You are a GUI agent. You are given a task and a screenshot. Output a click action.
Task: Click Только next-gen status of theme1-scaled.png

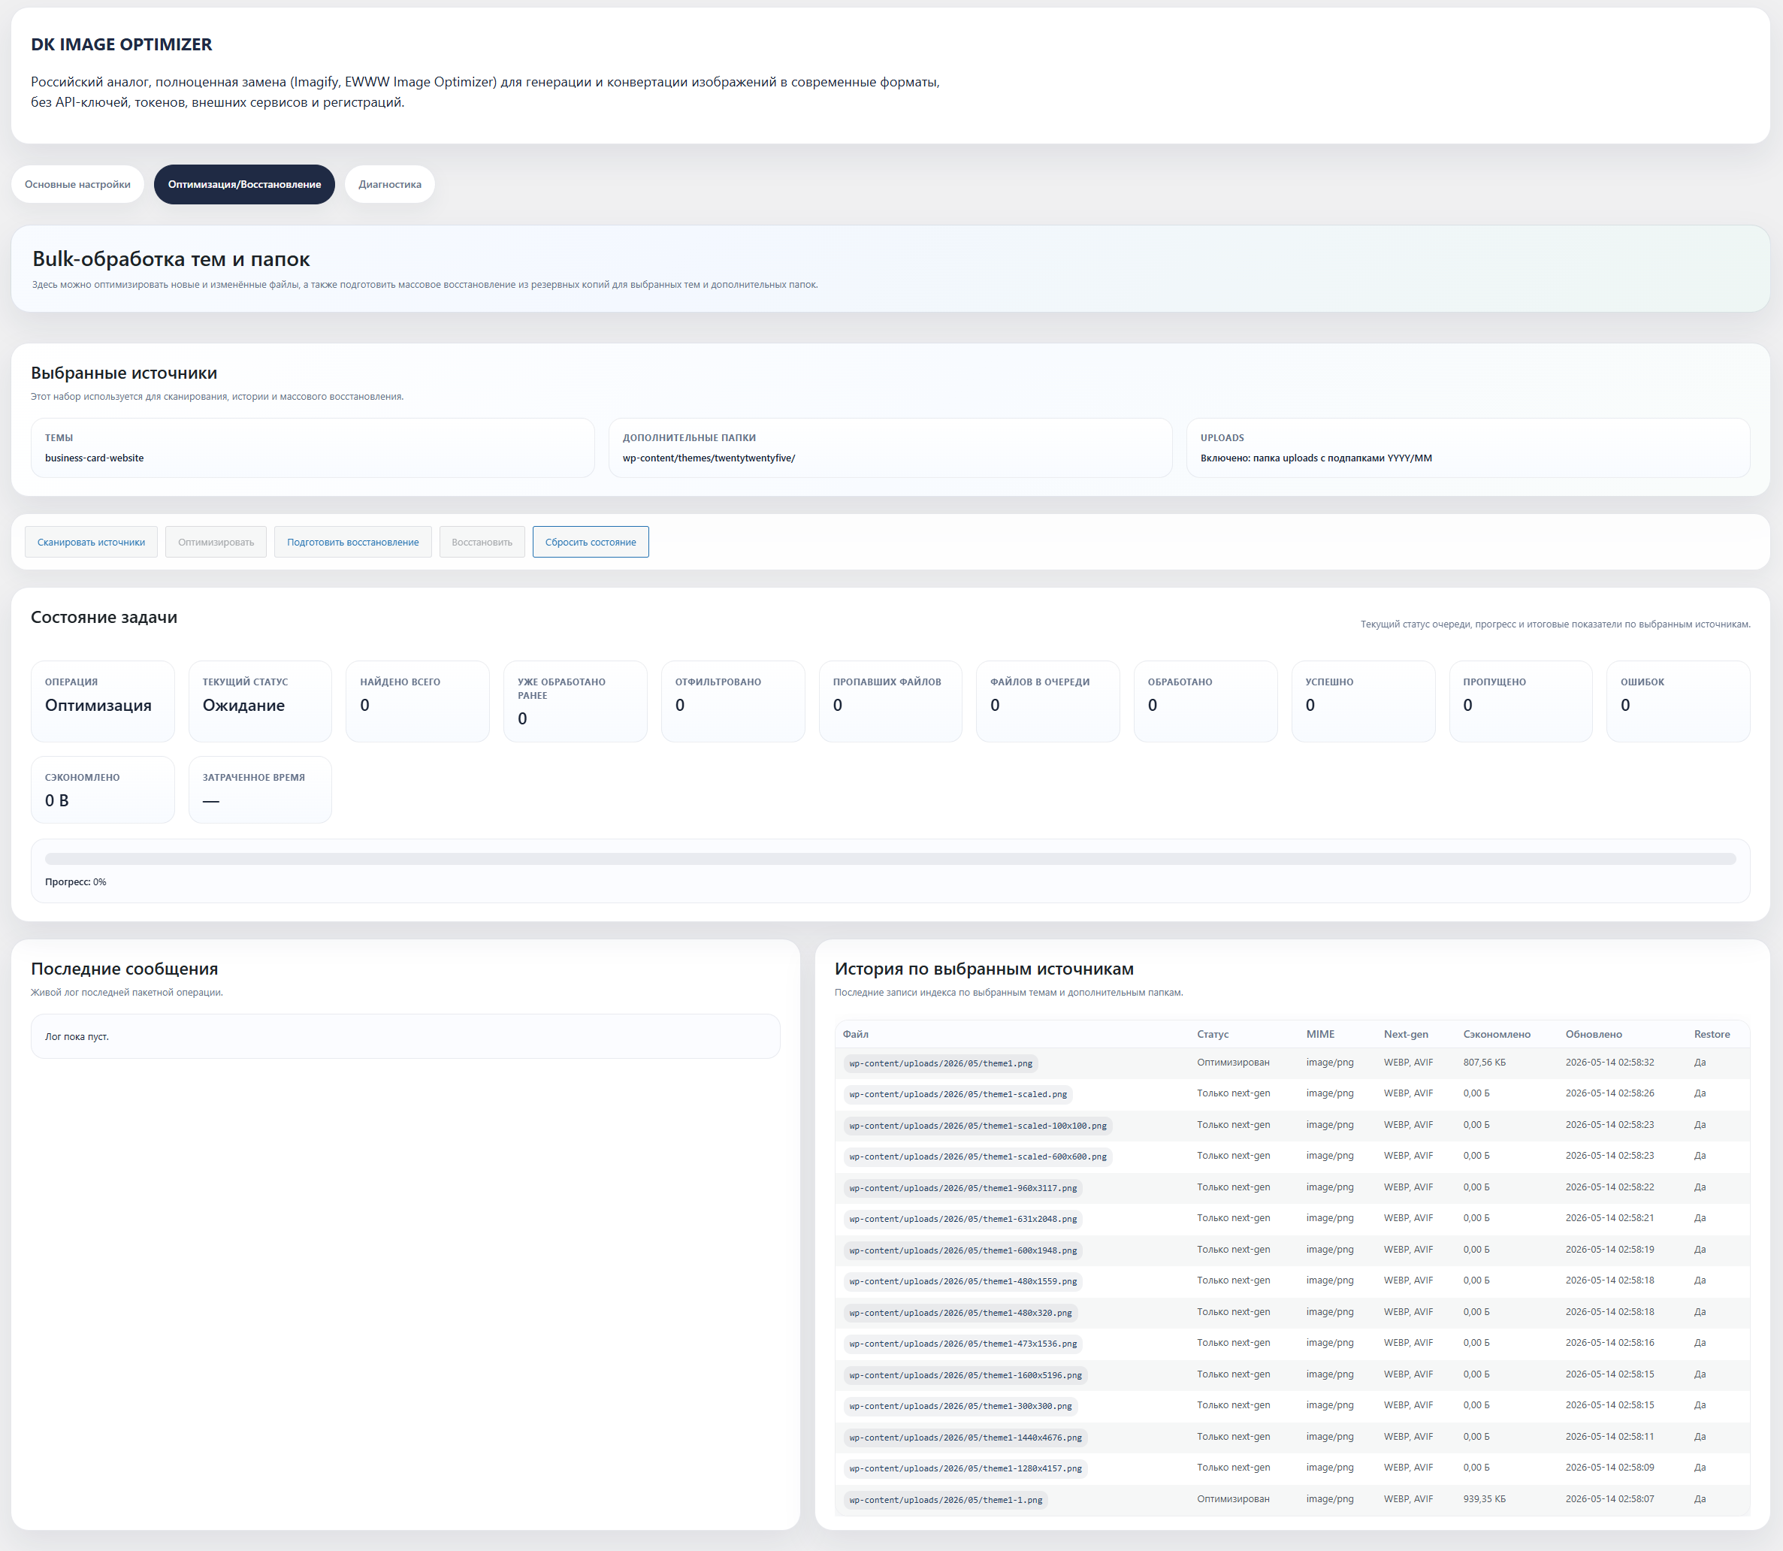click(x=1234, y=1093)
